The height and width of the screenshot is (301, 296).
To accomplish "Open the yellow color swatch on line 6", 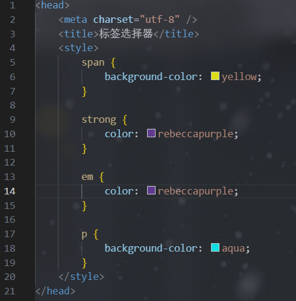I will [x=215, y=76].
